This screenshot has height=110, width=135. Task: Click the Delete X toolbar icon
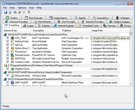click(x=24, y=12)
